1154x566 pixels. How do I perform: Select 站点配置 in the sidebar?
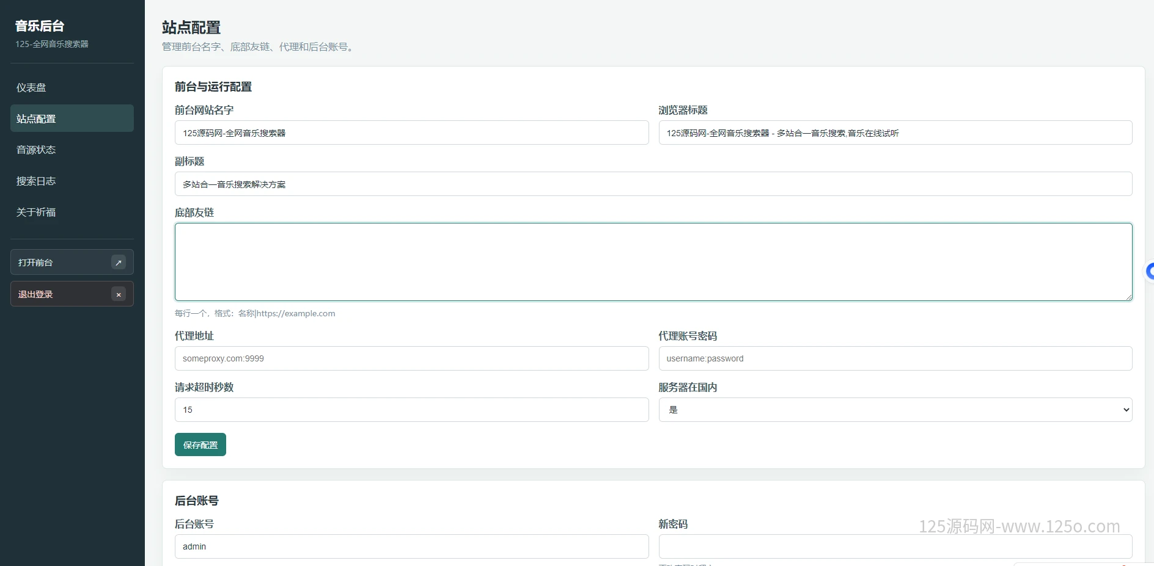click(72, 118)
